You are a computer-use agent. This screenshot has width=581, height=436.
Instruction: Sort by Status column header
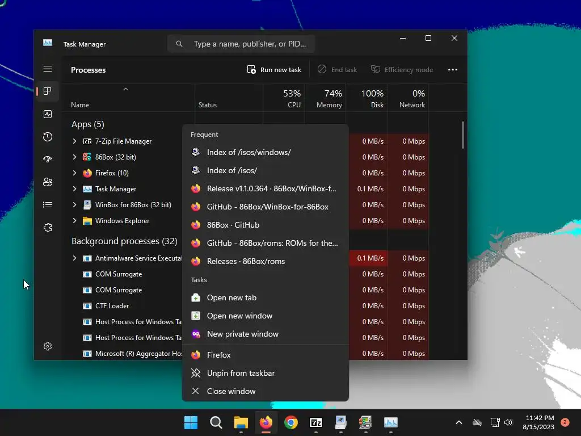[x=229, y=99]
